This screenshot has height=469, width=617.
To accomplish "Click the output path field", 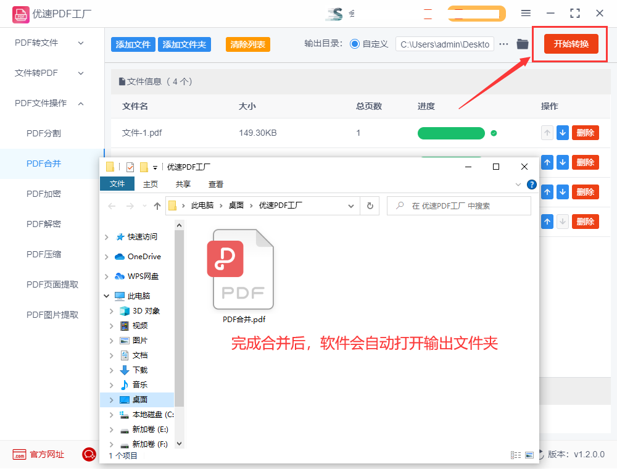I will point(445,44).
